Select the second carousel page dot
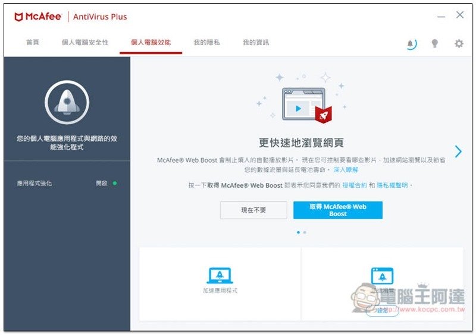Image resolution: width=476 pixels, height=335 pixels. [305, 232]
